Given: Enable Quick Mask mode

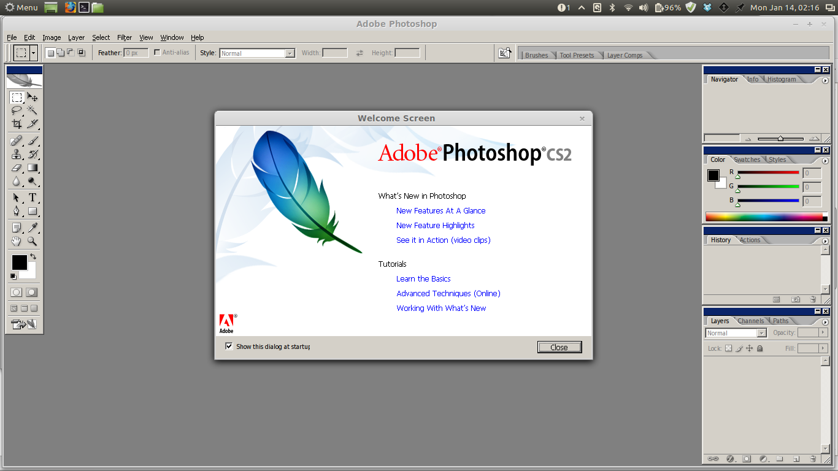Looking at the screenshot, I should (31, 293).
